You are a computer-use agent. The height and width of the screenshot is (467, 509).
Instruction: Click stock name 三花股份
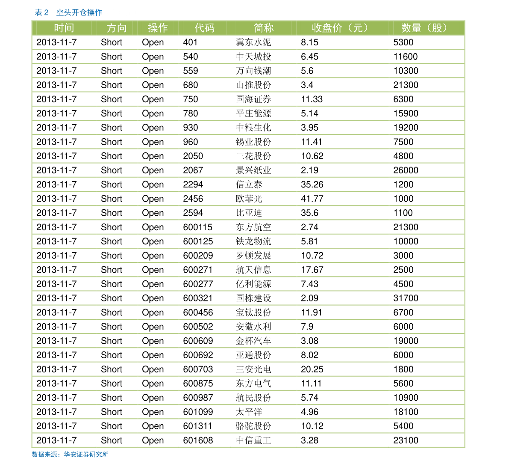click(253, 156)
